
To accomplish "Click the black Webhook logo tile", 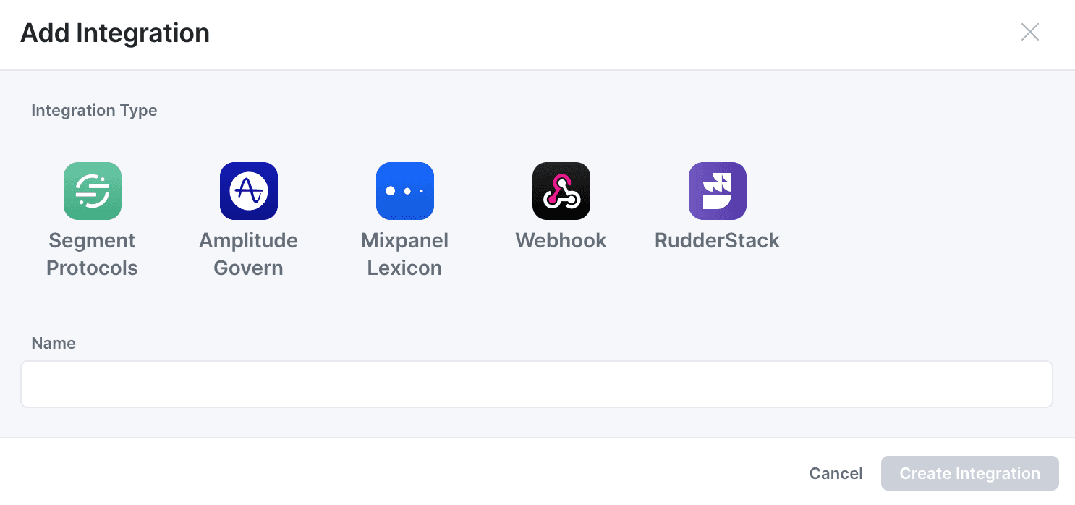I will [561, 191].
